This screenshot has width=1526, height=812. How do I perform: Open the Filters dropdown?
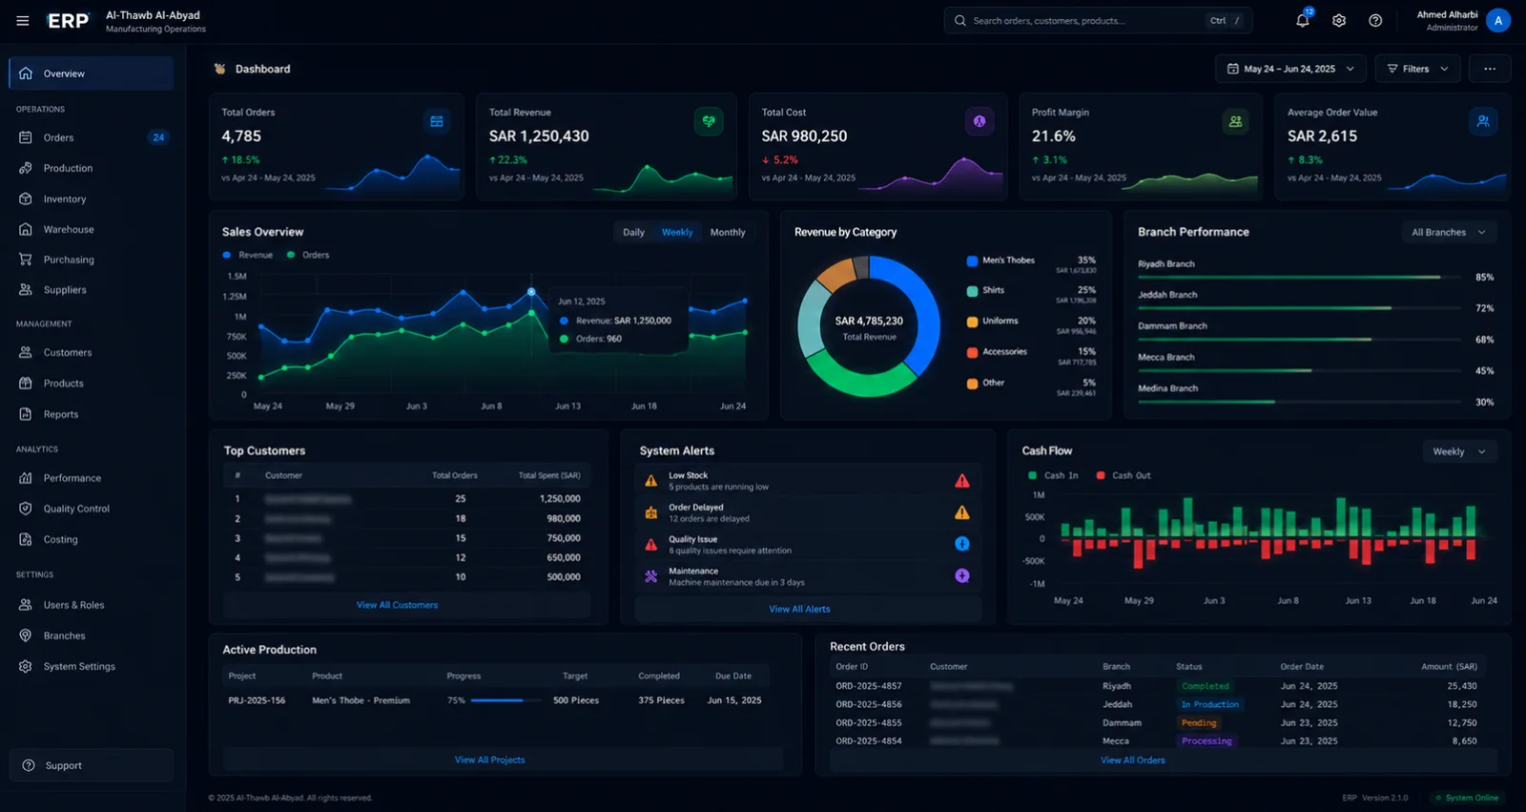(1417, 69)
